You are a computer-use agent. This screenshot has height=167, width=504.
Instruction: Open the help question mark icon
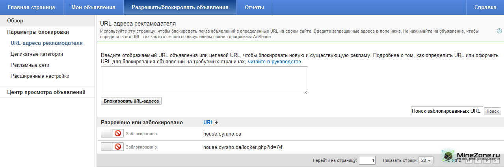click(499, 31)
